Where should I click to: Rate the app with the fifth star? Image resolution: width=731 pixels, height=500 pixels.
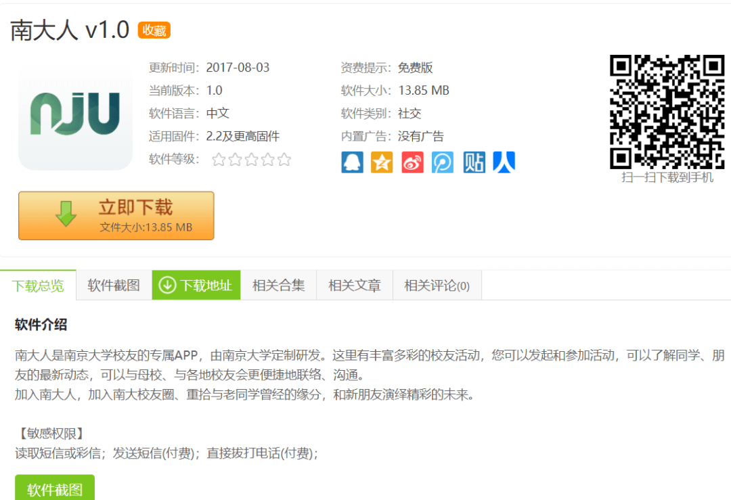[x=284, y=160]
